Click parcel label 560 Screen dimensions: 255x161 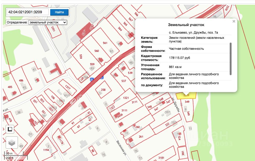97,51
